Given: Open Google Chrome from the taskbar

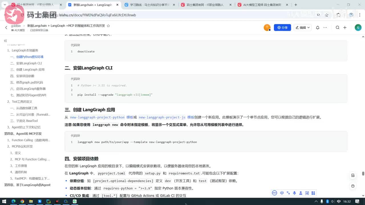Looking at the screenshot, I should [x=22, y=201].
